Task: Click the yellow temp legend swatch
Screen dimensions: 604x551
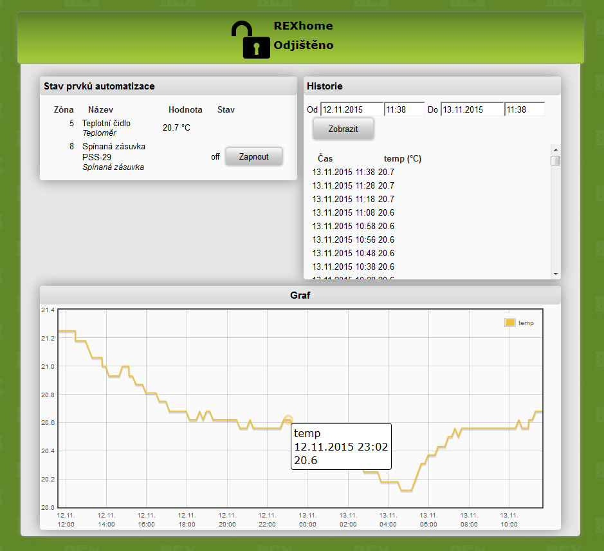Action: pyautogui.click(x=509, y=322)
